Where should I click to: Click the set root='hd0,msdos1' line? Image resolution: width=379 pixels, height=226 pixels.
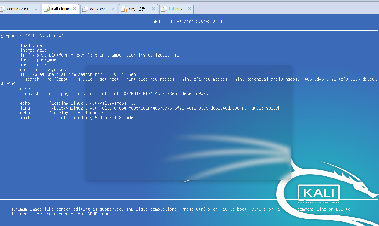pos(45,70)
